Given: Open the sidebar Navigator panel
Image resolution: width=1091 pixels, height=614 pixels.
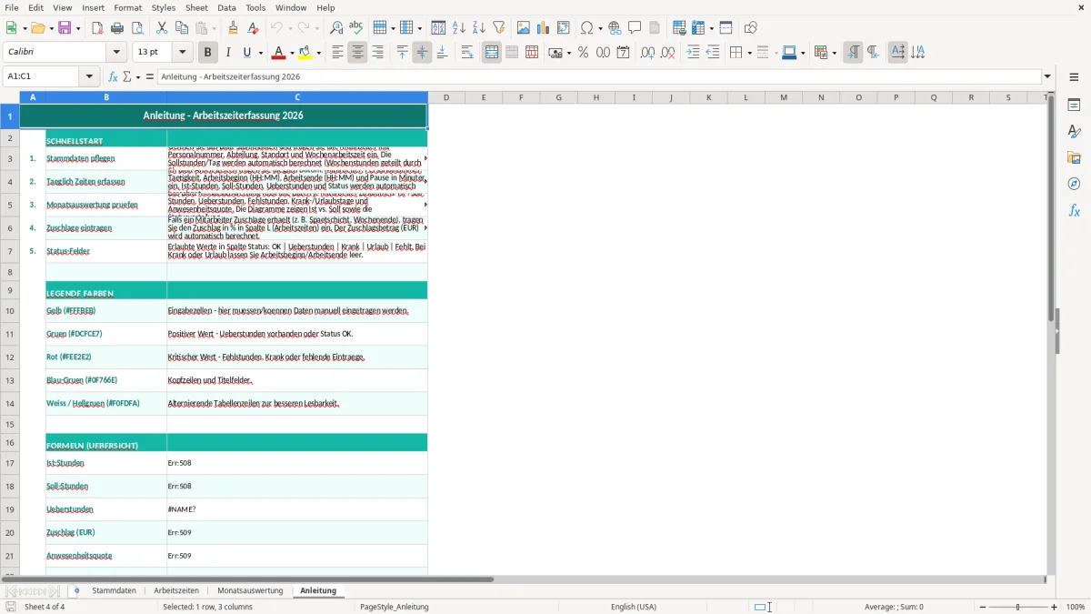Looking at the screenshot, I should click(x=1074, y=184).
